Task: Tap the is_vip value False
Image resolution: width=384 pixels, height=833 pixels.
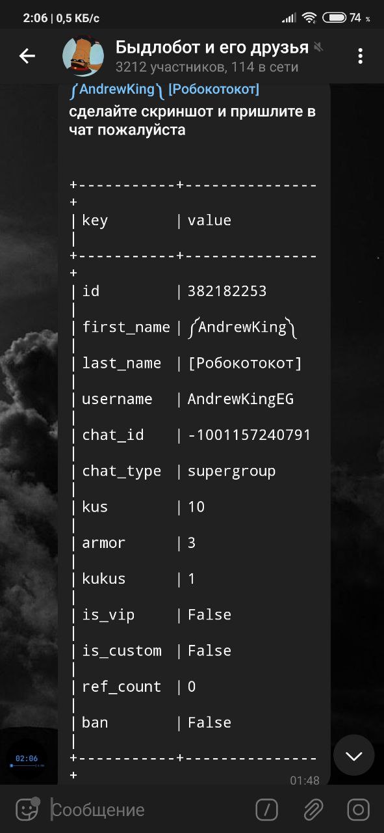Action: click(x=209, y=614)
